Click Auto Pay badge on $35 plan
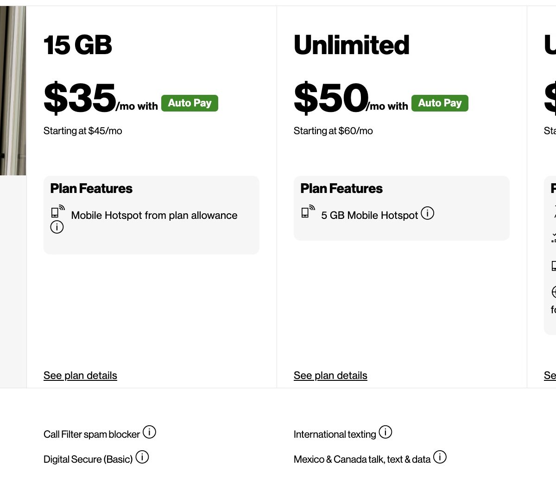 pos(190,103)
